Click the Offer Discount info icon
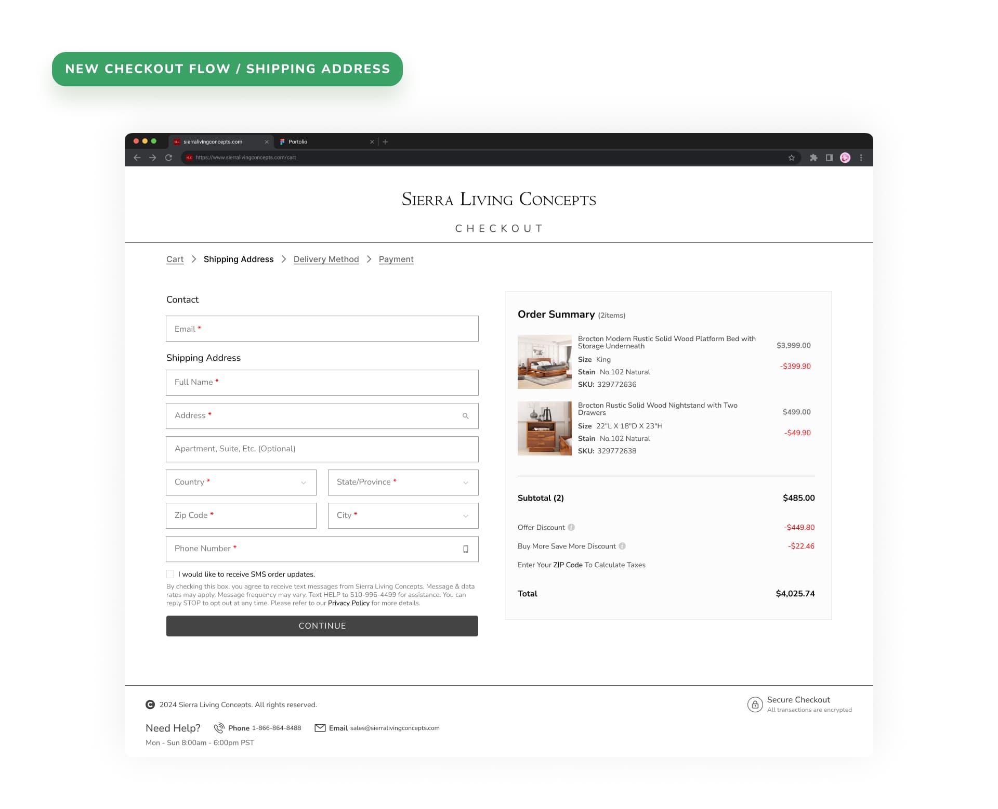 [571, 527]
